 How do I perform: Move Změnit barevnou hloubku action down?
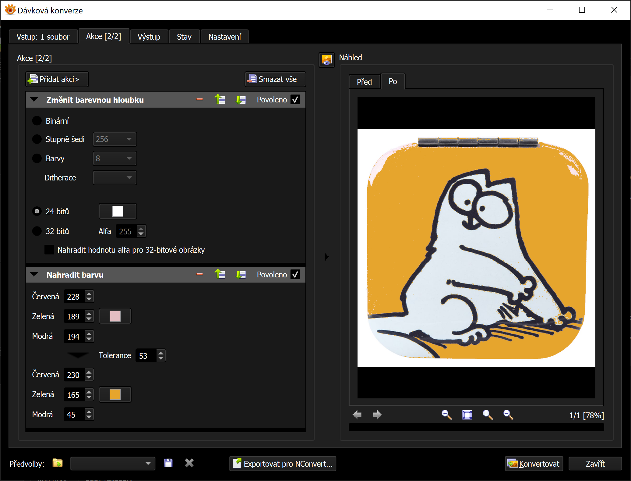coord(241,99)
